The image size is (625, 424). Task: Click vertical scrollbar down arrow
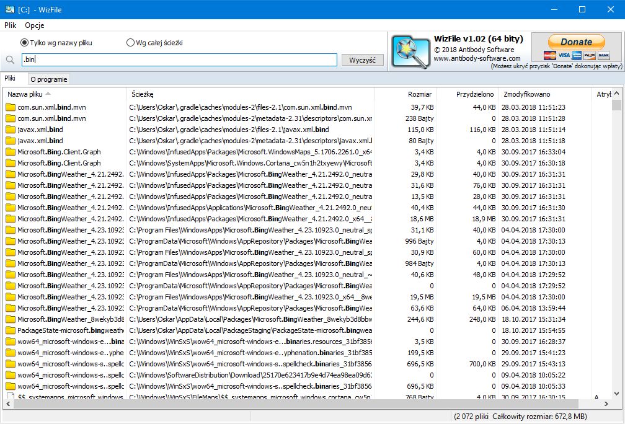(x=616, y=393)
